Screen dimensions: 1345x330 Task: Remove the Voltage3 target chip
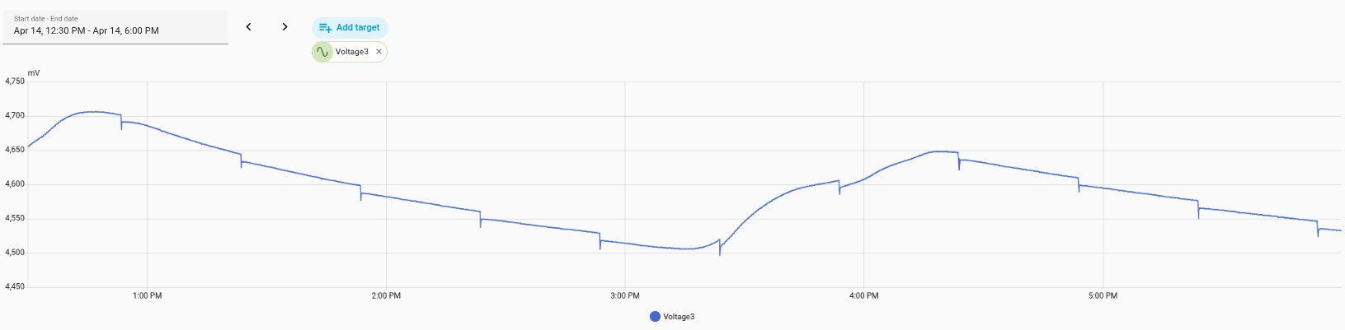pos(379,52)
